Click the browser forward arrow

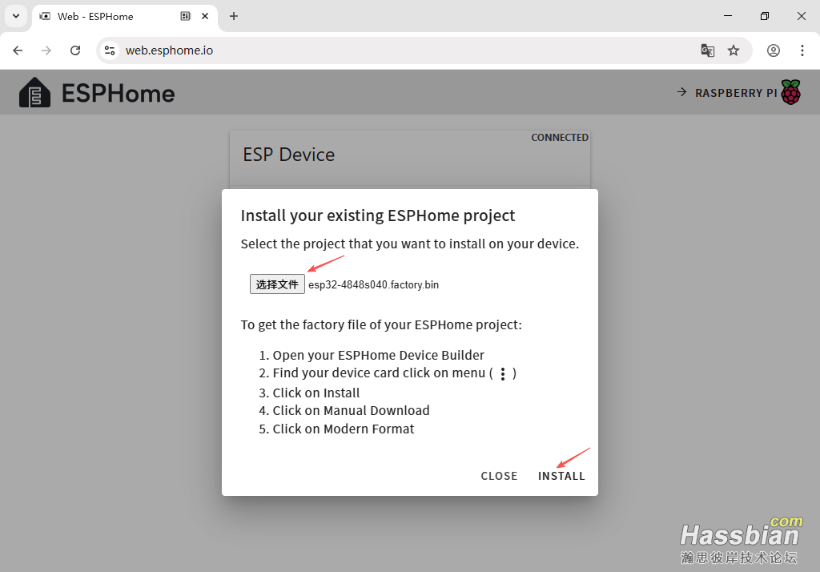point(46,50)
